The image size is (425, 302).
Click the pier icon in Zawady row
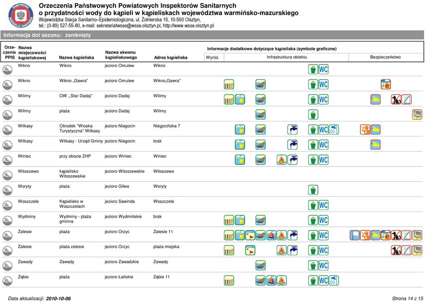[260, 265]
